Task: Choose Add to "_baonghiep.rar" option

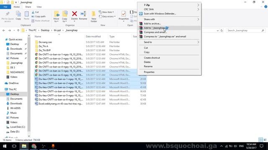Action: [x=169, y=28]
